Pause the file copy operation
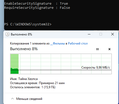This screenshot has height=104, width=119. 97,49
